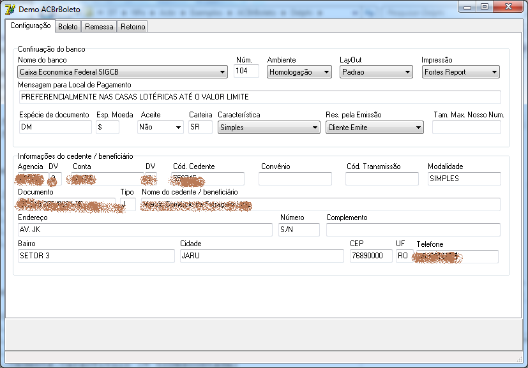Click the empty Convênio field

point(296,179)
